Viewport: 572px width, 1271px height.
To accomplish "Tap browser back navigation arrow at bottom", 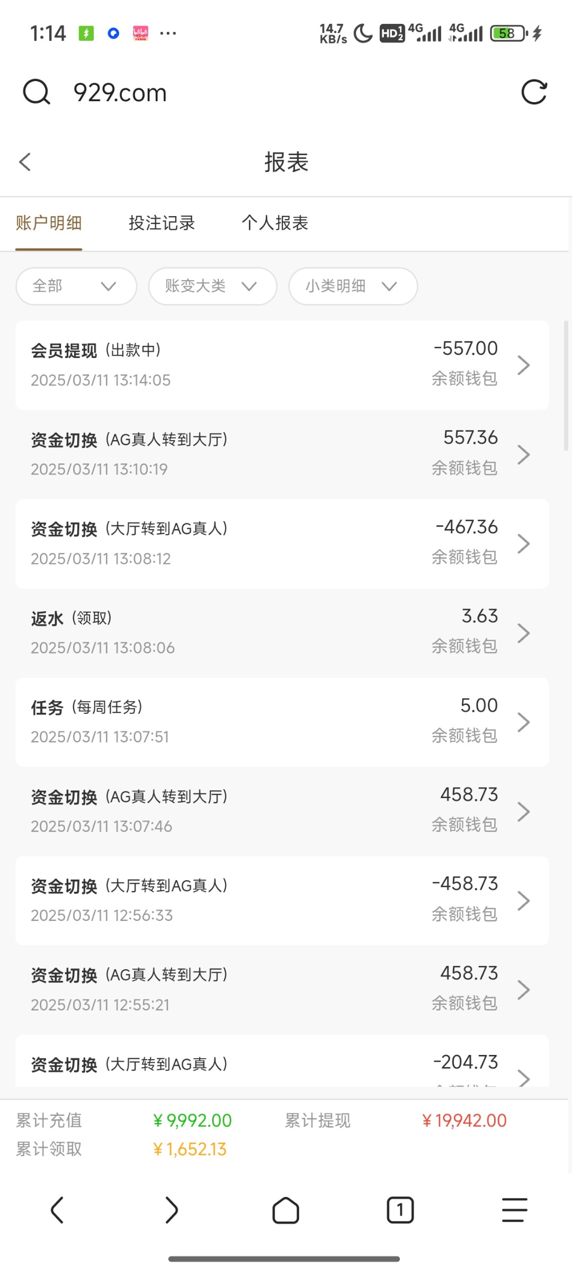I will (57, 1210).
